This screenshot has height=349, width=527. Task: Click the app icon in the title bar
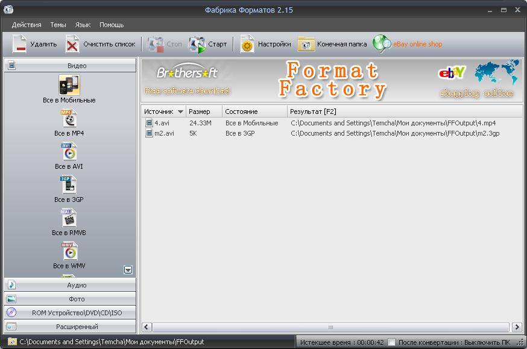pyautogui.click(x=8, y=10)
